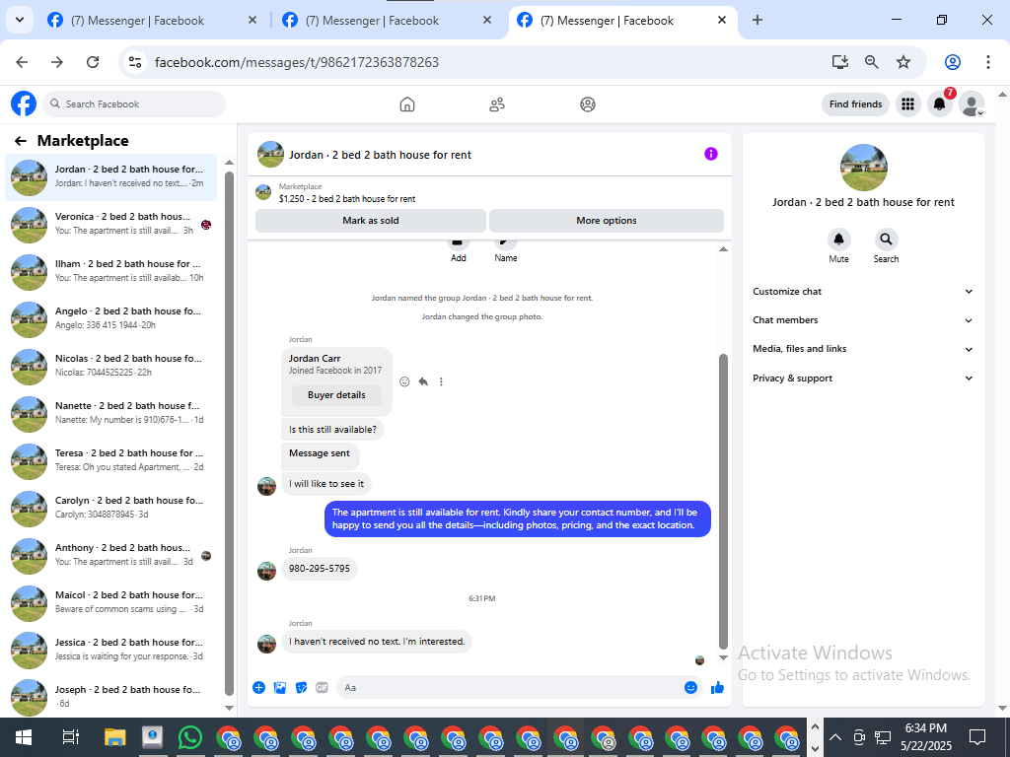Open site information icon in address bar
The width and height of the screenshot is (1010, 757).
pos(134,62)
